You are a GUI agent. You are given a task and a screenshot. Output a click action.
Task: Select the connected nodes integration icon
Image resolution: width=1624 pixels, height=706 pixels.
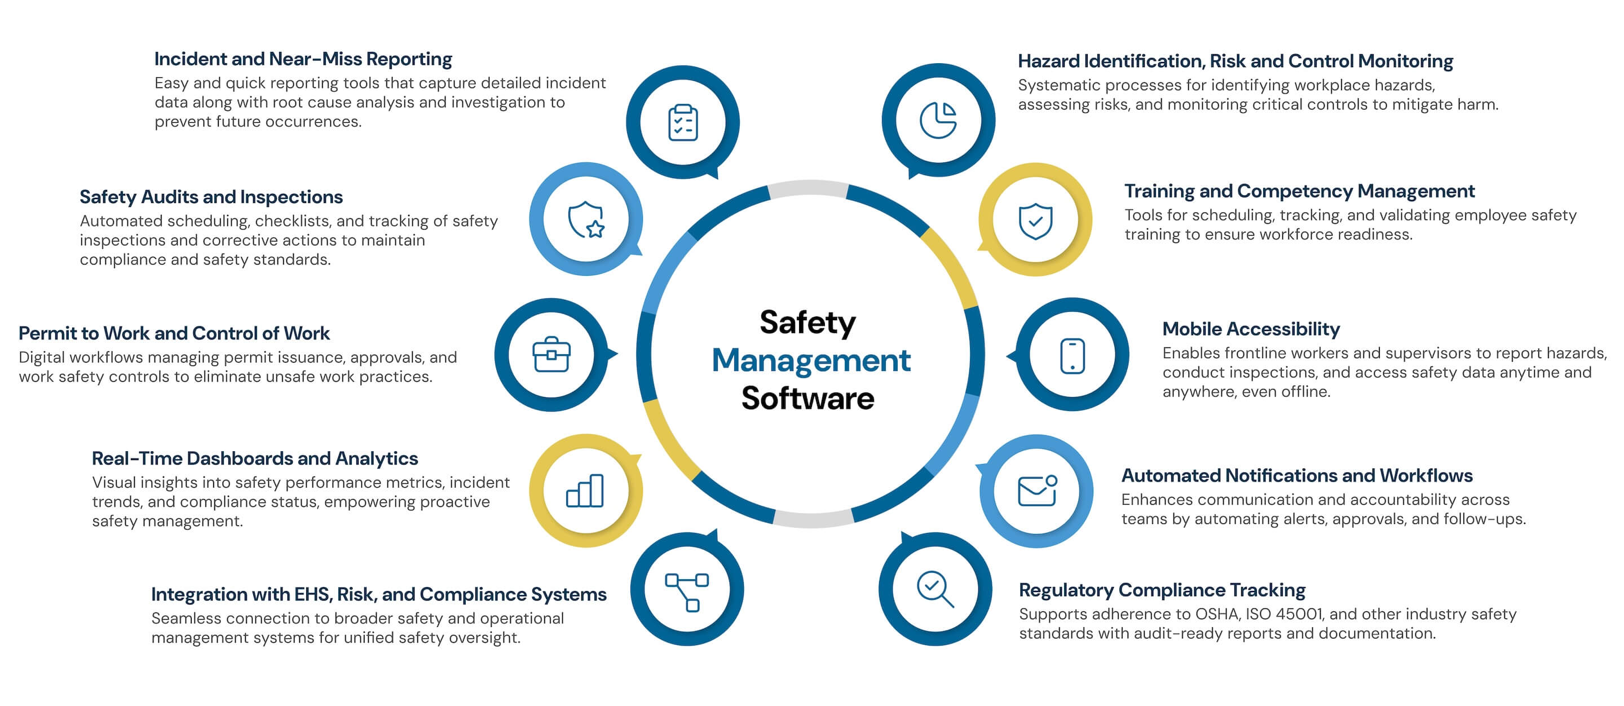pyautogui.click(x=687, y=592)
